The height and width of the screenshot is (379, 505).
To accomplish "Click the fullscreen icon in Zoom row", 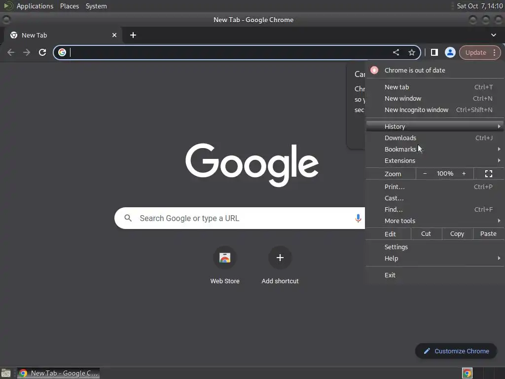I will click(x=489, y=174).
